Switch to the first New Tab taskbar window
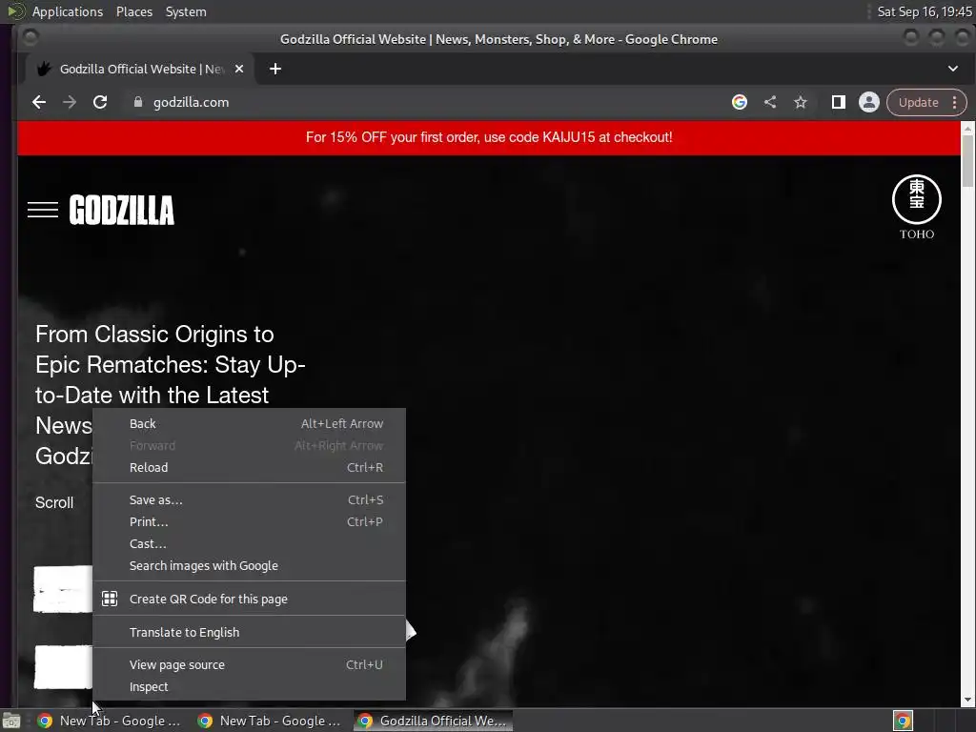 (111, 721)
